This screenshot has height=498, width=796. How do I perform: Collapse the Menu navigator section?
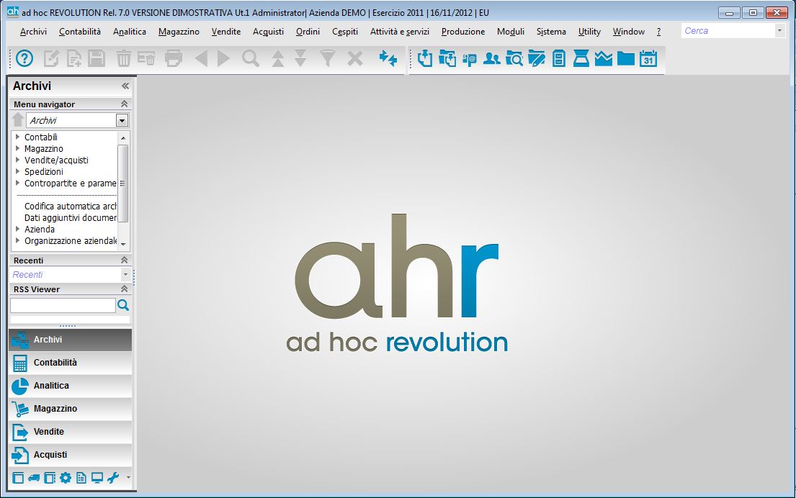(x=124, y=104)
